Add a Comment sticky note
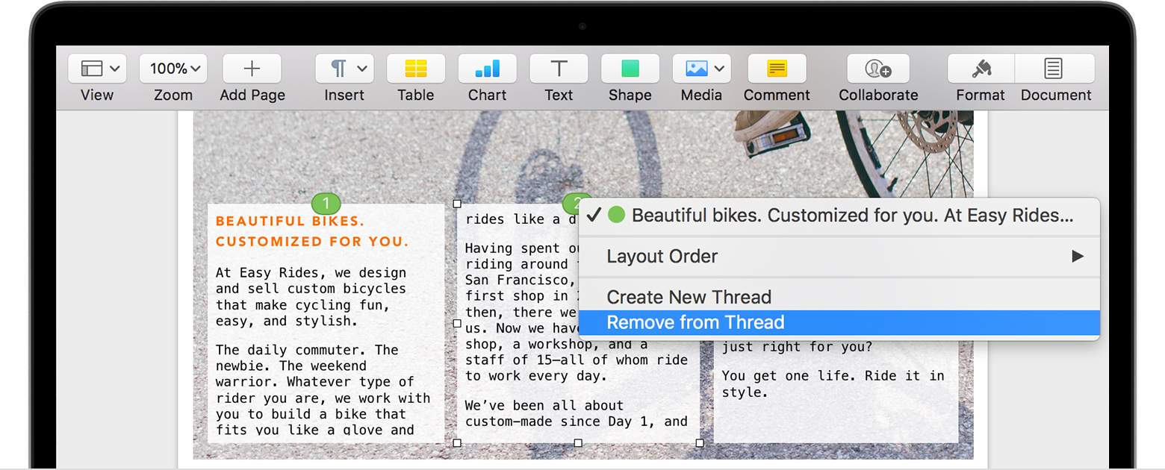 pos(776,69)
